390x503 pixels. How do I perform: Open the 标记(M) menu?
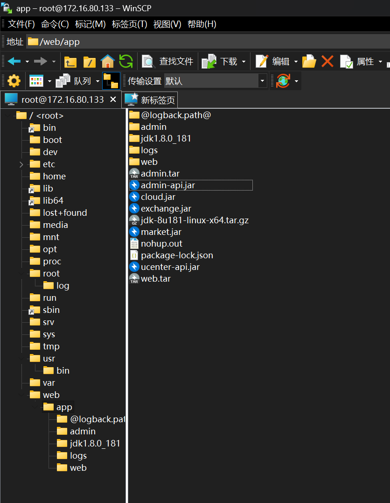(x=91, y=24)
